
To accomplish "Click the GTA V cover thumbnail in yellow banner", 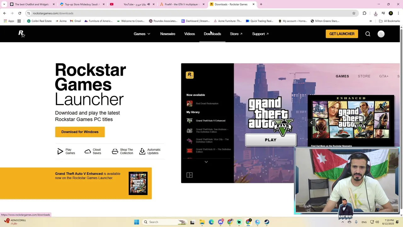I will [138, 183].
